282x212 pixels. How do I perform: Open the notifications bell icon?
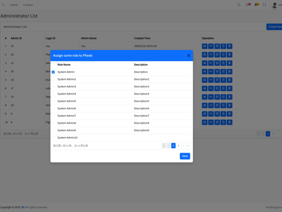[x=256, y=5]
